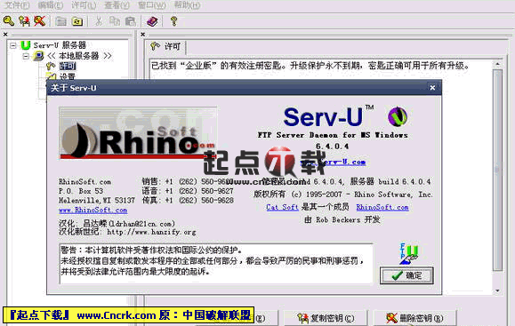Open the www.serv-u.com link under version

point(333,162)
